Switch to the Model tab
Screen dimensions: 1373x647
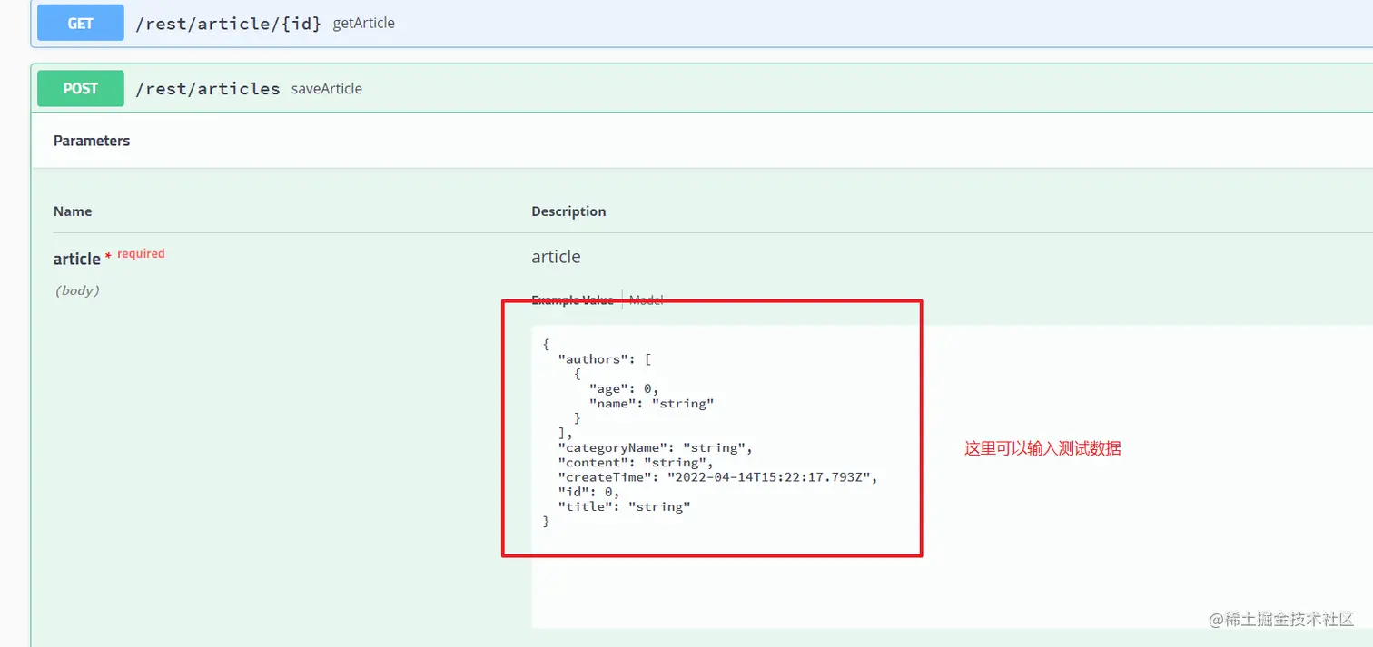pos(647,300)
